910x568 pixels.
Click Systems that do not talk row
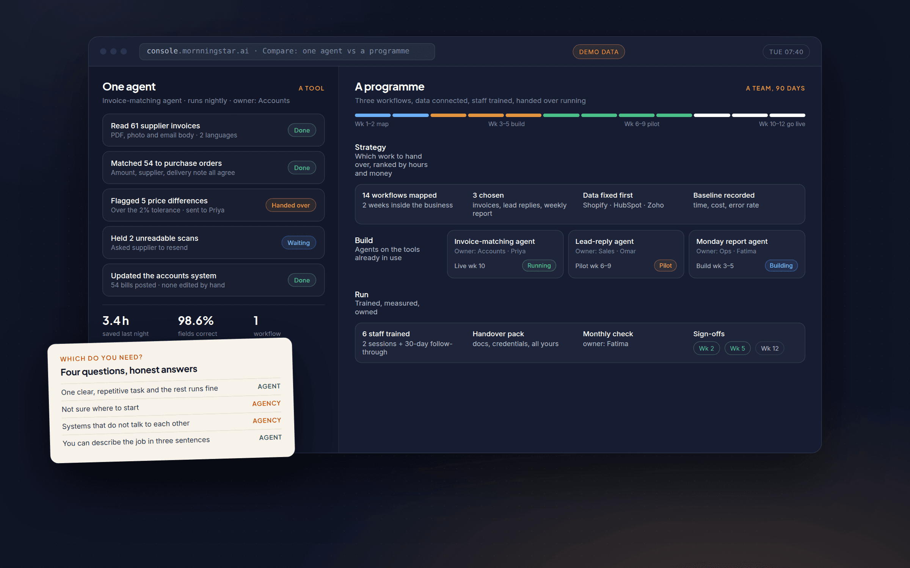pos(172,423)
